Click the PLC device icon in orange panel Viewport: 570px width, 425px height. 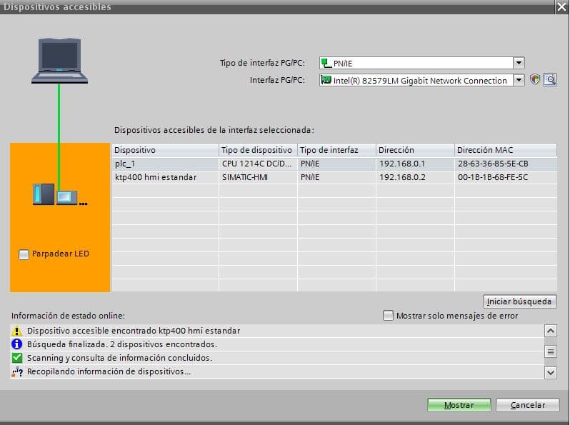pyautogui.click(x=42, y=194)
